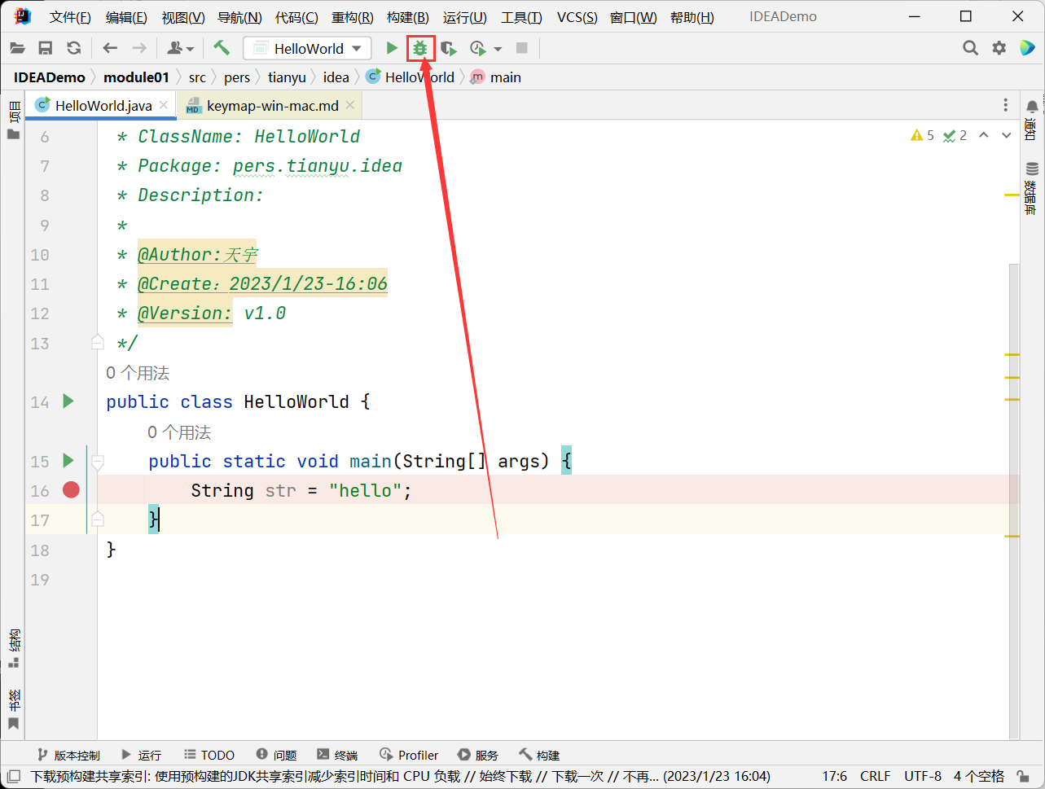Build project using the hammer icon

[222, 48]
